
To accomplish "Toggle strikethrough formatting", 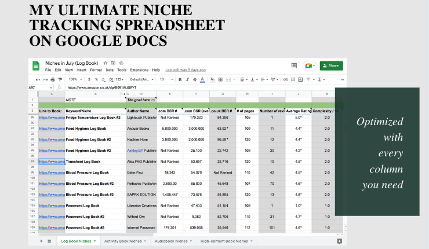I will [195, 79].
